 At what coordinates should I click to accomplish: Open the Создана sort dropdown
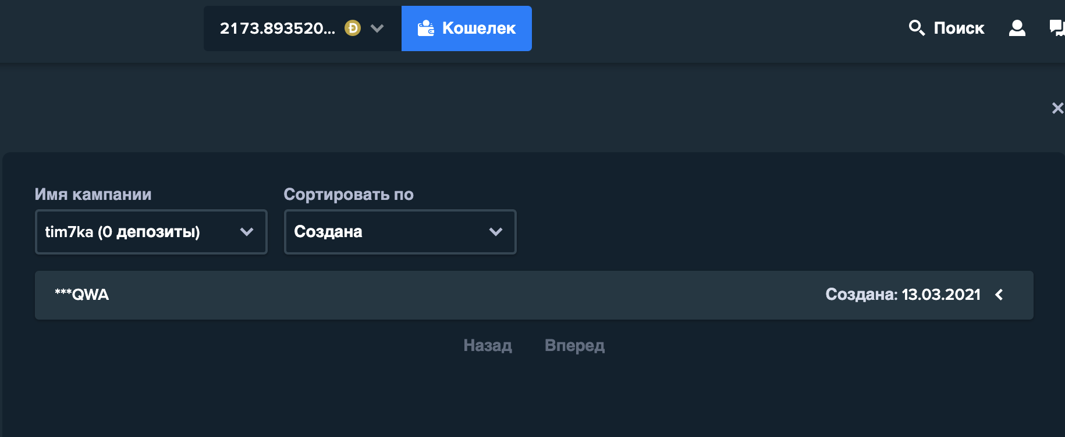pos(400,232)
